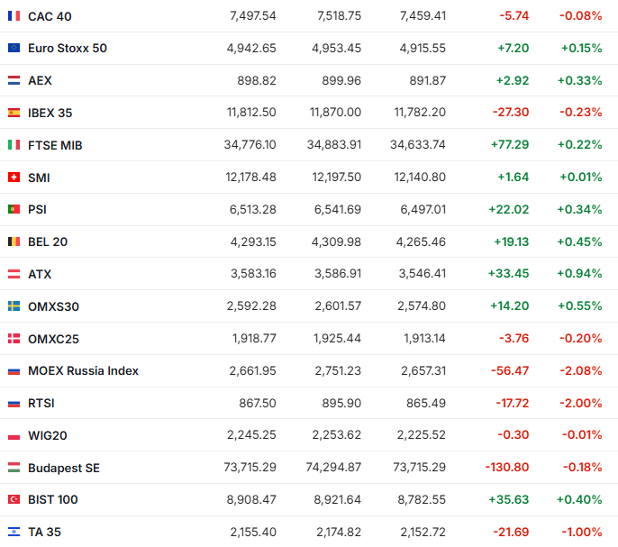Select the BEL 20 index name

pyautogui.click(x=48, y=242)
